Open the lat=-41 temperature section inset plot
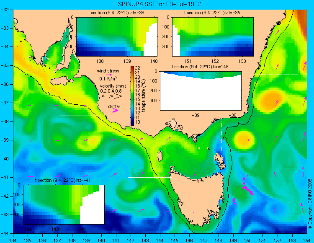This screenshot has height=243, width=314. click(64, 204)
